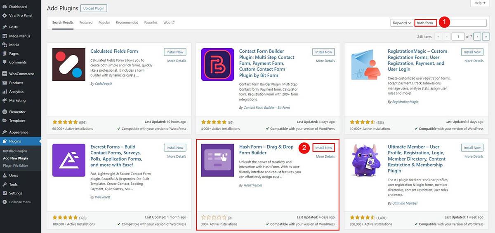Image resolution: width=495 pixels, height=233 pixels.
Task: Click the Calculated Fields Form plugin thumbnail
Action: (69, 64)
